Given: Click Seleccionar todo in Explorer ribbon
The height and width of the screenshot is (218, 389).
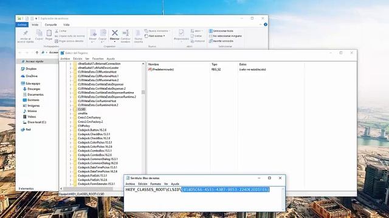Looking at the screenshot, I should tap(221, 31).
